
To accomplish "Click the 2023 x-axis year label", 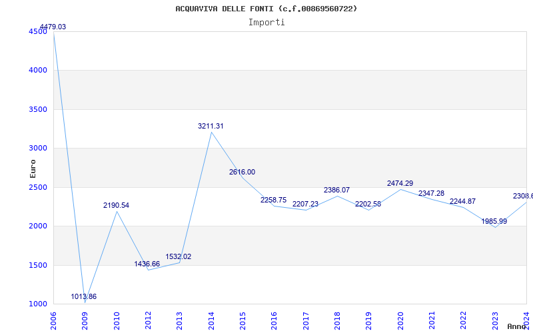I will click(495, 321).
